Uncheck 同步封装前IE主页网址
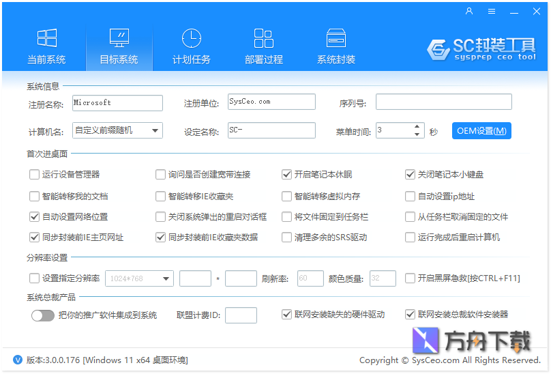Screen dimensions: 551x374 [34, 238]
